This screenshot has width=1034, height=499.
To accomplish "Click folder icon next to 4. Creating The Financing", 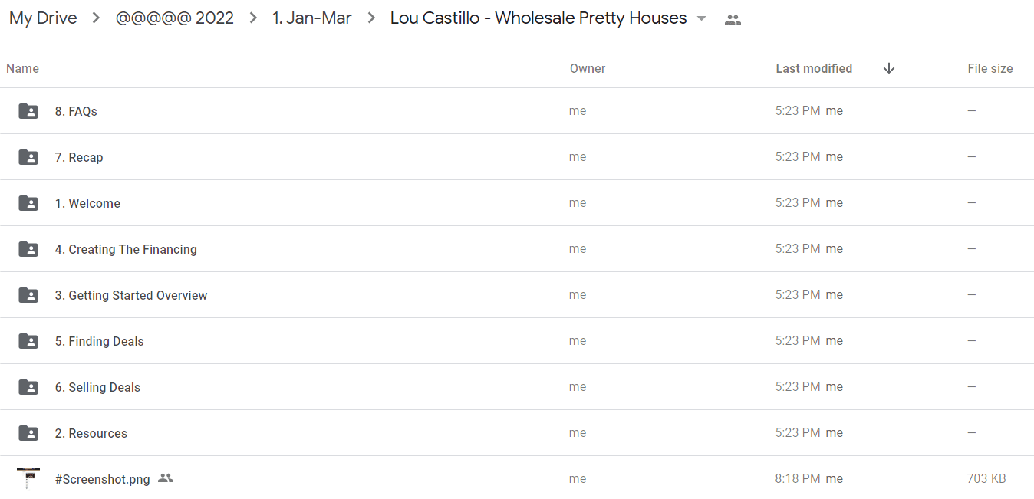I will [28, 249].
